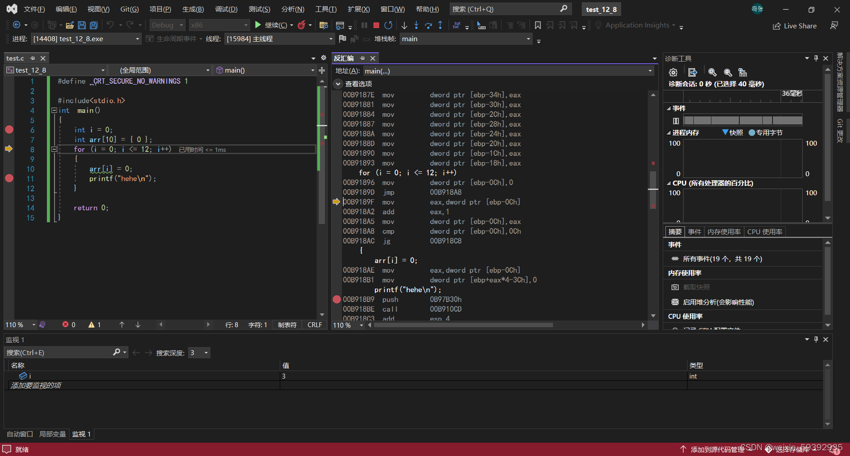The width and height of the screenshot is (850, 456).
Task: Collapse the 查看选项 viewing options expander
Action: pyautogui.click(x=338, y=84)
